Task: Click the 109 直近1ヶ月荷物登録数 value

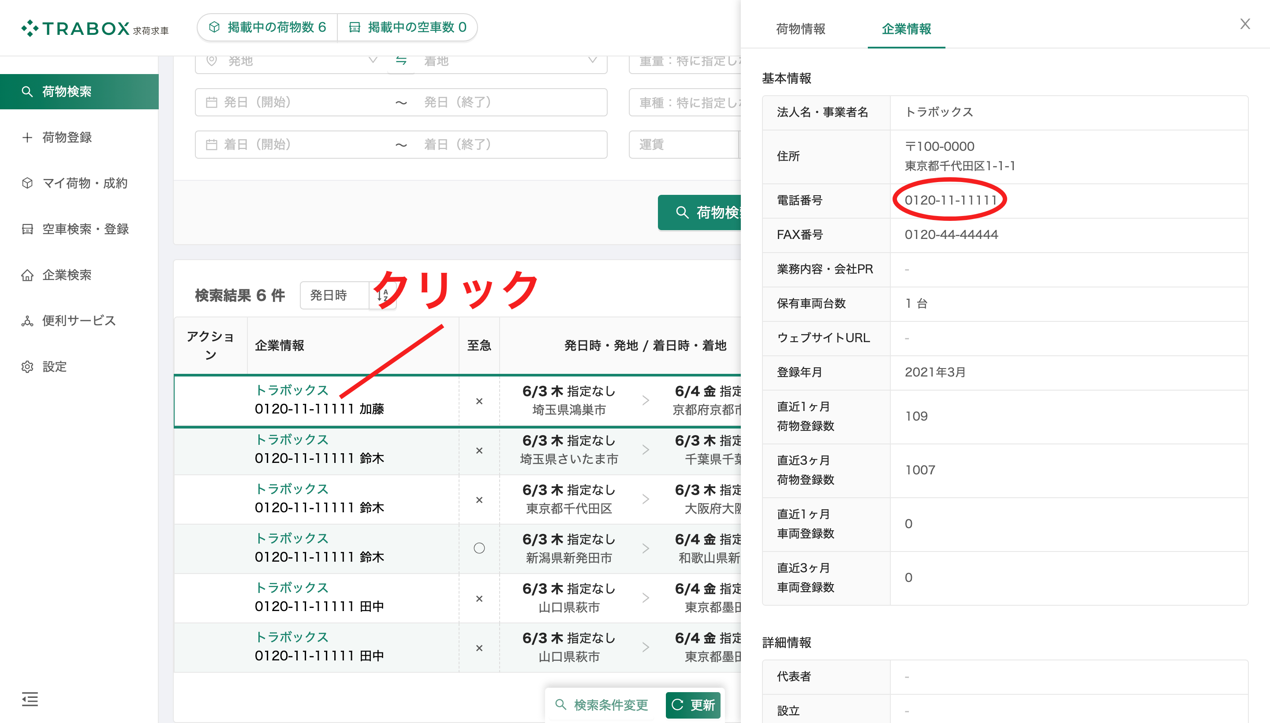Action: (916, 416)
